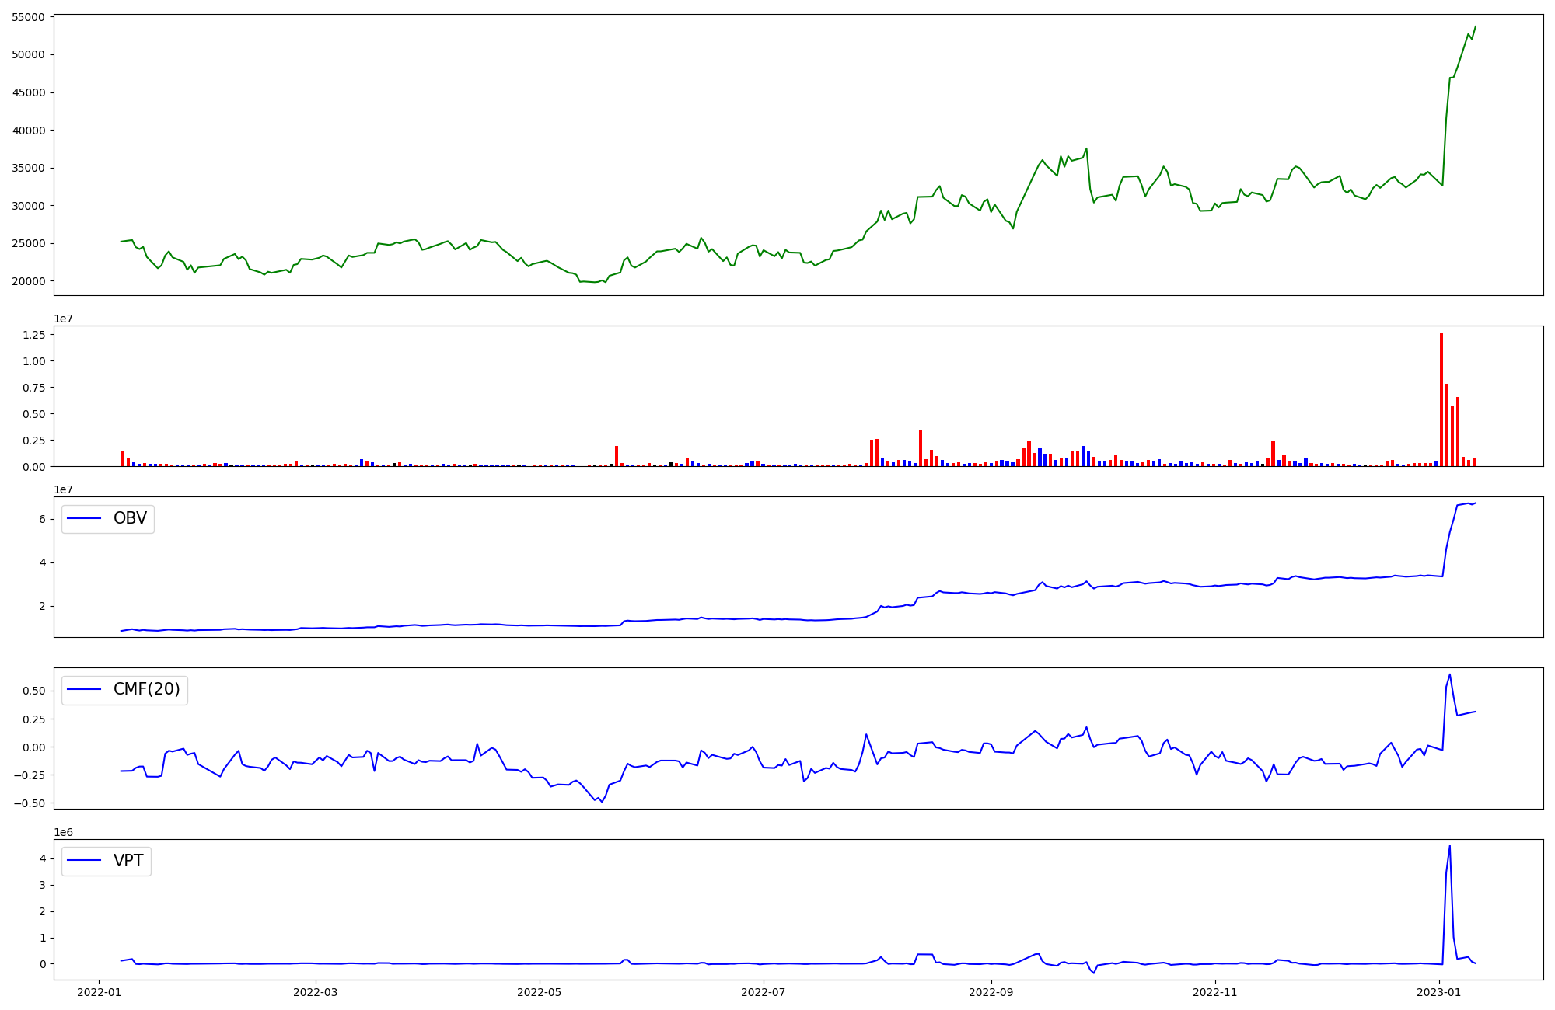This screenshot has width=1555, height=1010.
Task: Click the peak of the VPT spike
Action: click(x=1449, y=846)
